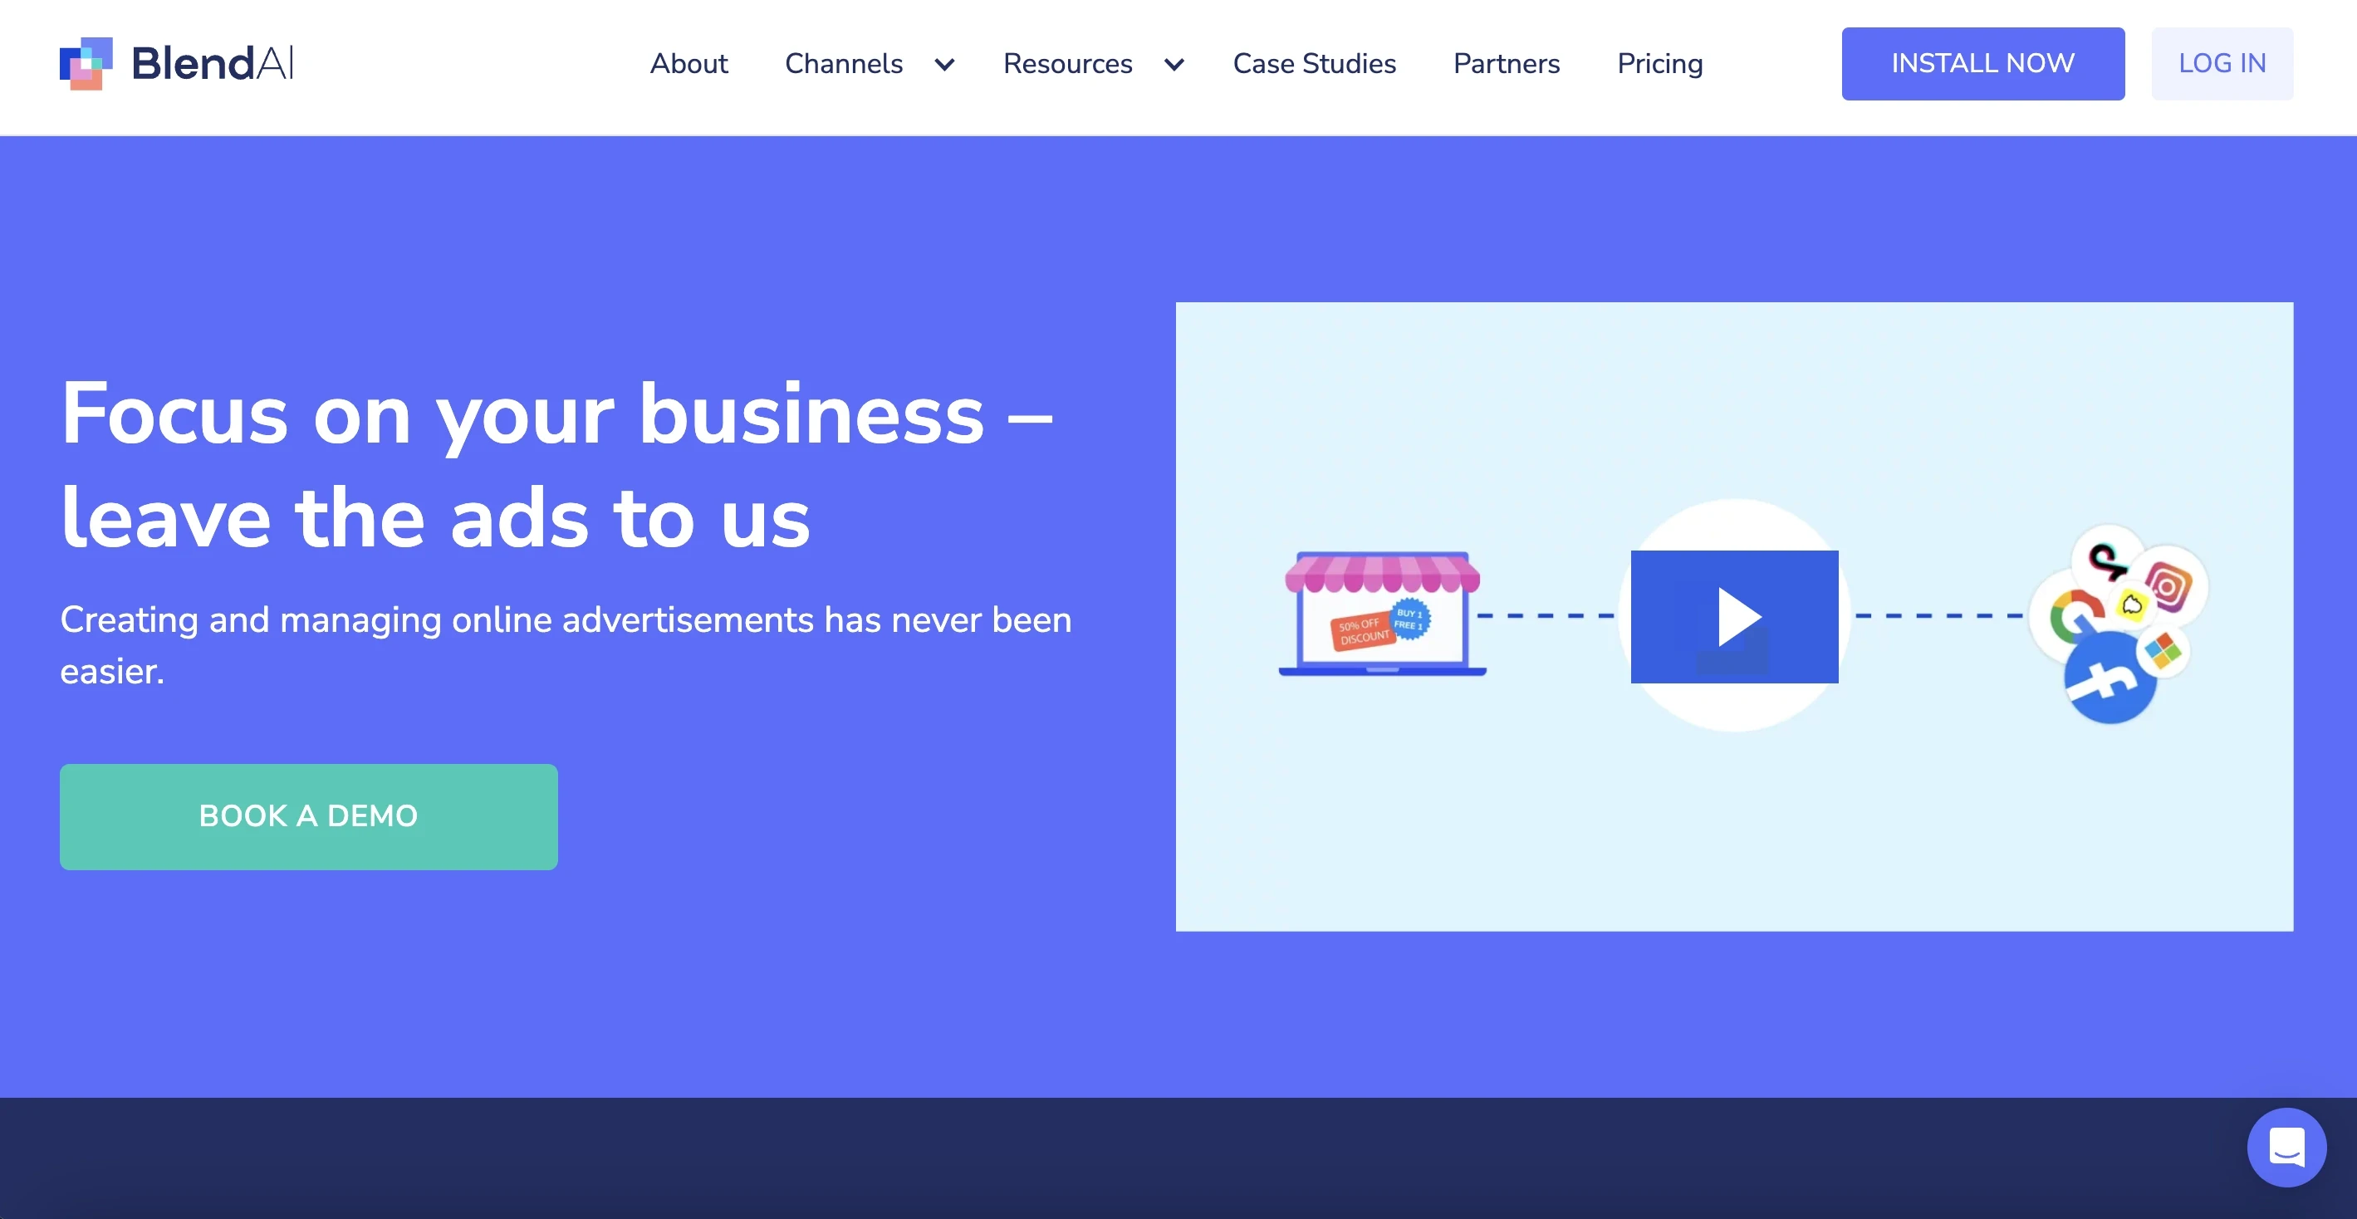Image resolution: width=2357 pixels, height=1219 pixels.
Task: Expand the Resources dropdown chevron
Action: [1174, 64]
